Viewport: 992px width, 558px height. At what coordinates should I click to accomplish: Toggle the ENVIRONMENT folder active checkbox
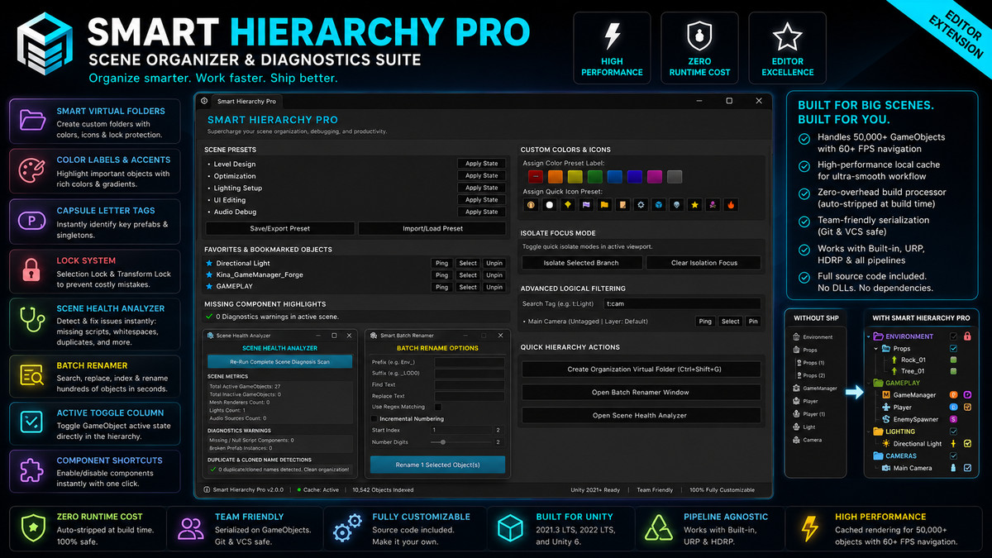(x=953, y=336)
